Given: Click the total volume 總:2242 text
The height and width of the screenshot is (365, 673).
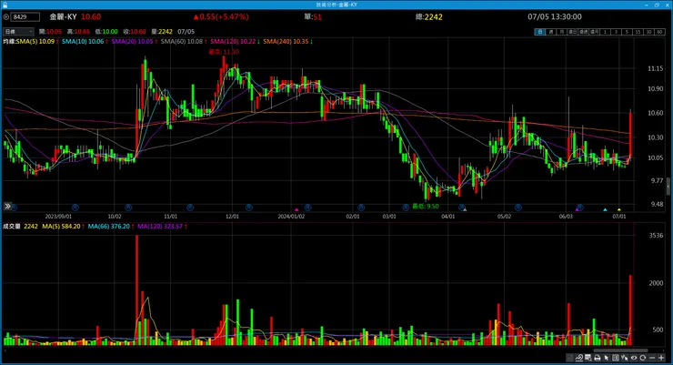Looking at the screenshot, I should (428, 17).
